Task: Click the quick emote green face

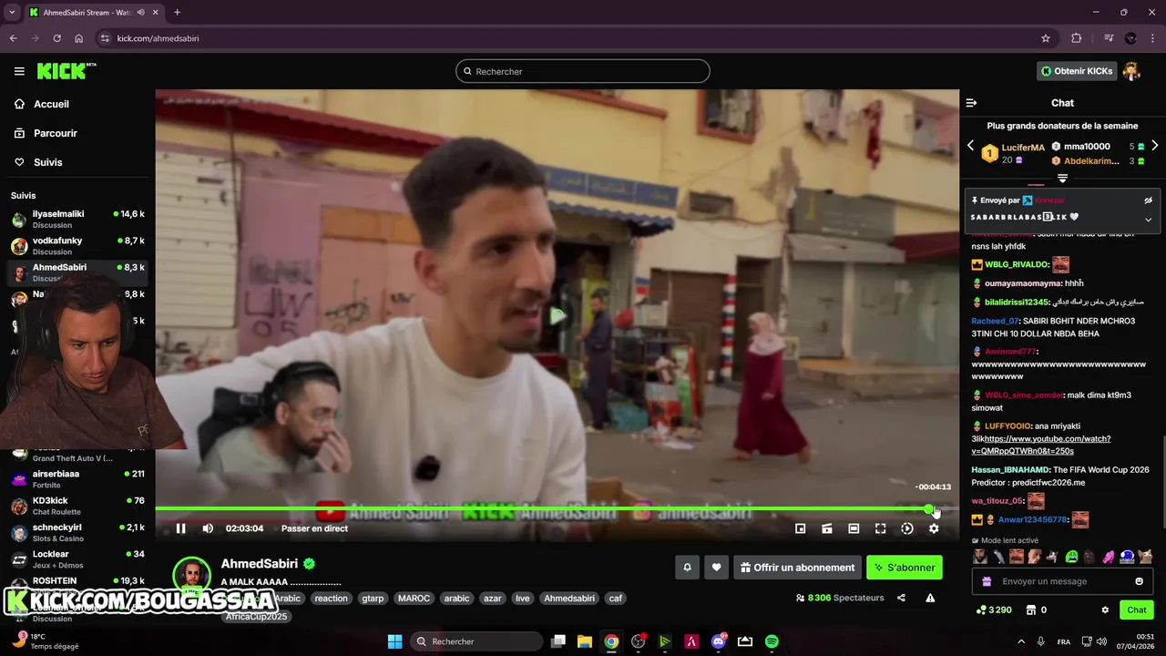Action: (x=1072, y=556)
